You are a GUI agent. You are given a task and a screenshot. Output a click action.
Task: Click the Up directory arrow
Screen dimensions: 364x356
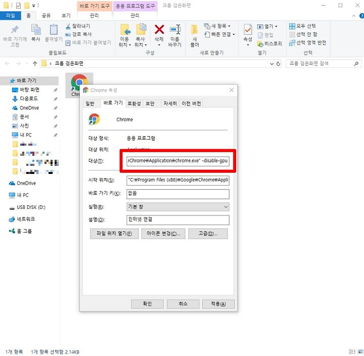35,63
